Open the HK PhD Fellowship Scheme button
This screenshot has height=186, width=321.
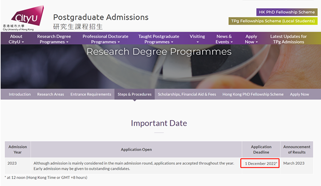coord(287,12)
